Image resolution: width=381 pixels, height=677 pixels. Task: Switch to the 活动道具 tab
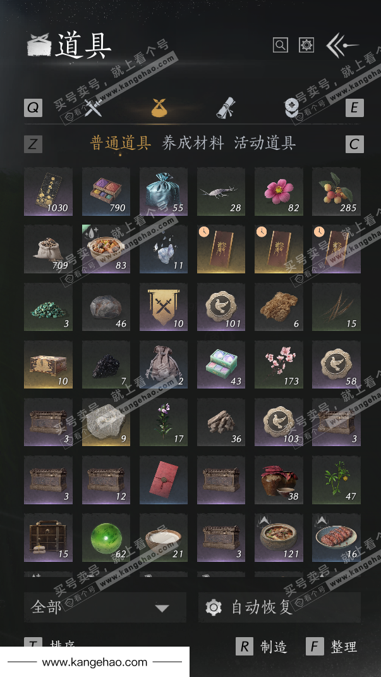point(265,143)
